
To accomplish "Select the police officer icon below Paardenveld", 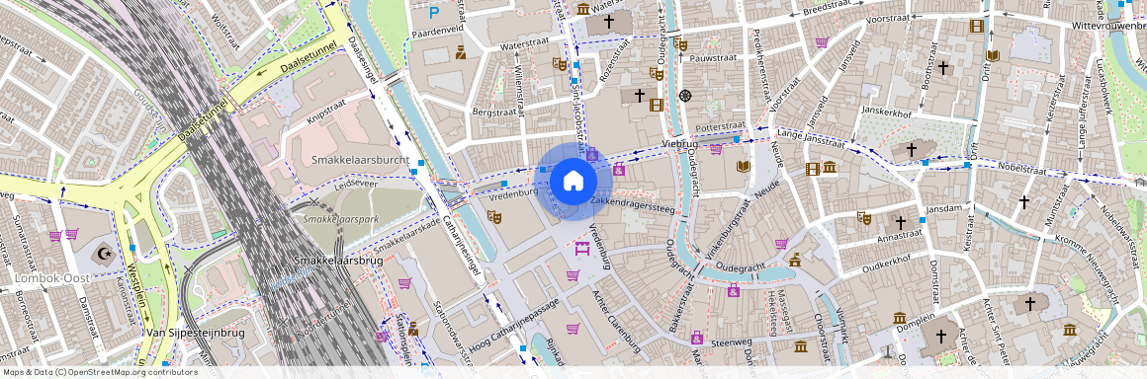I will (x=461, y=52).
